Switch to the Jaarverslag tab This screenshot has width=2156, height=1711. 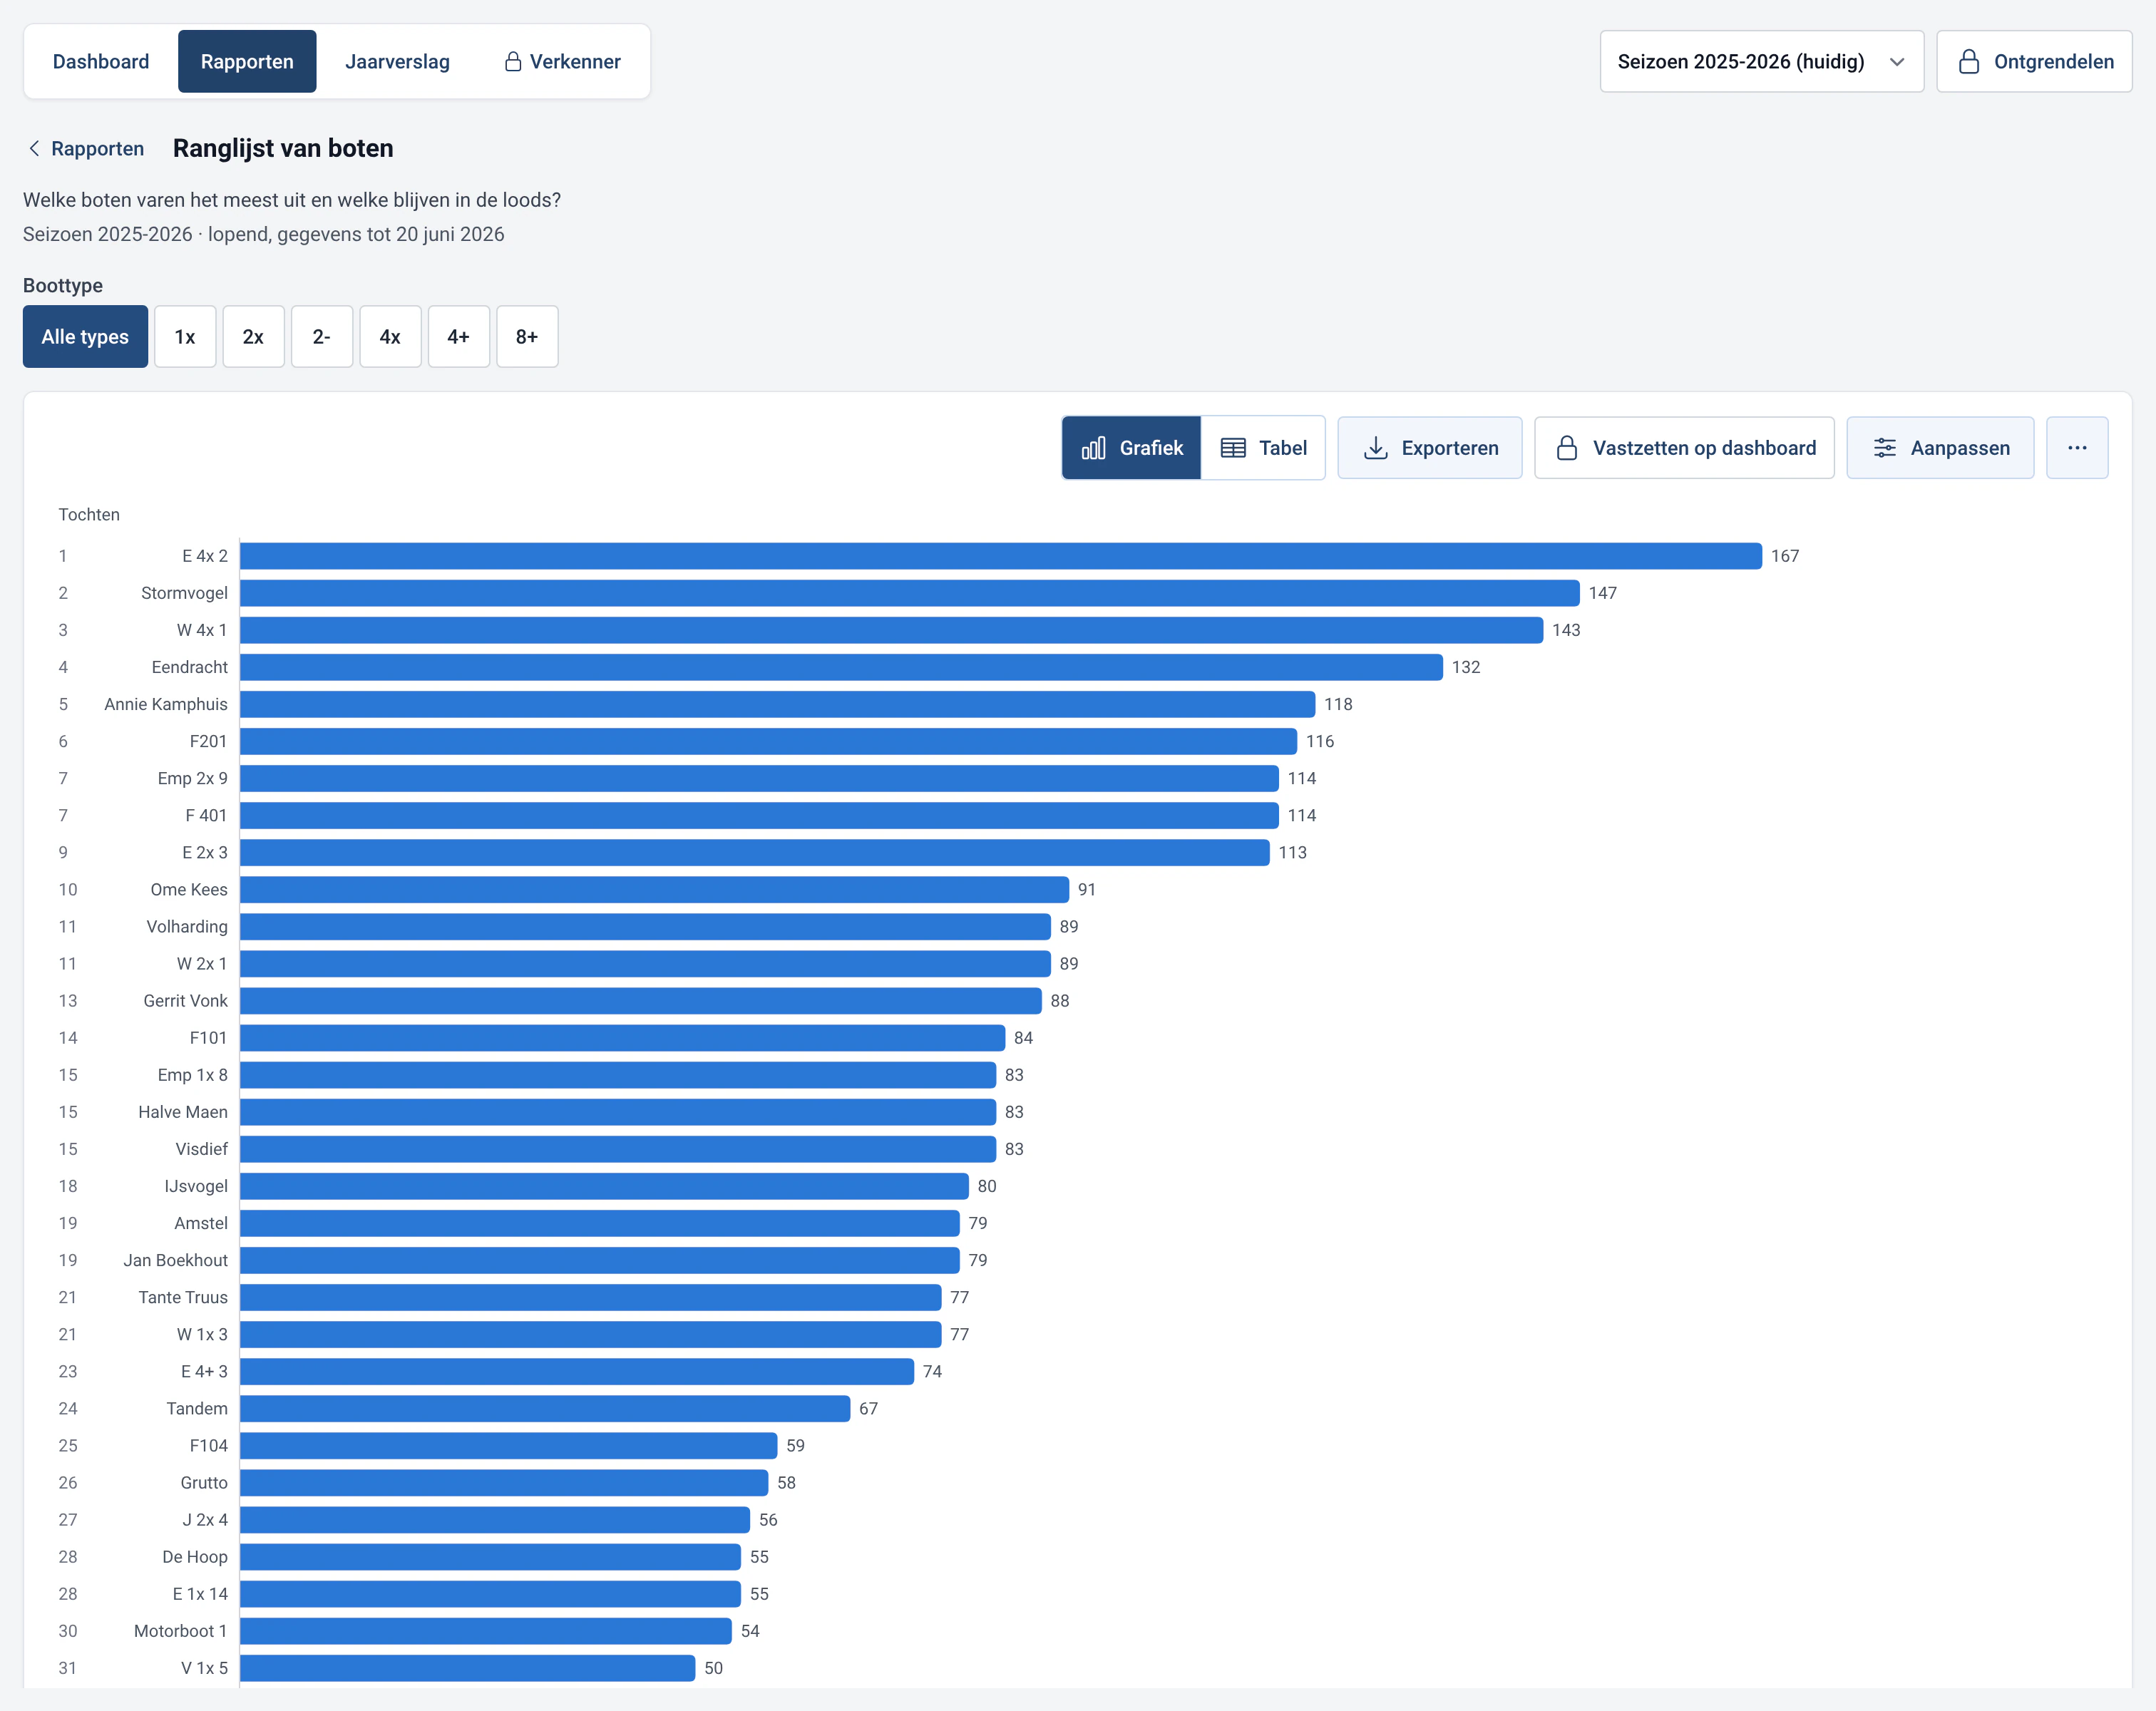(x=397, y=61)
